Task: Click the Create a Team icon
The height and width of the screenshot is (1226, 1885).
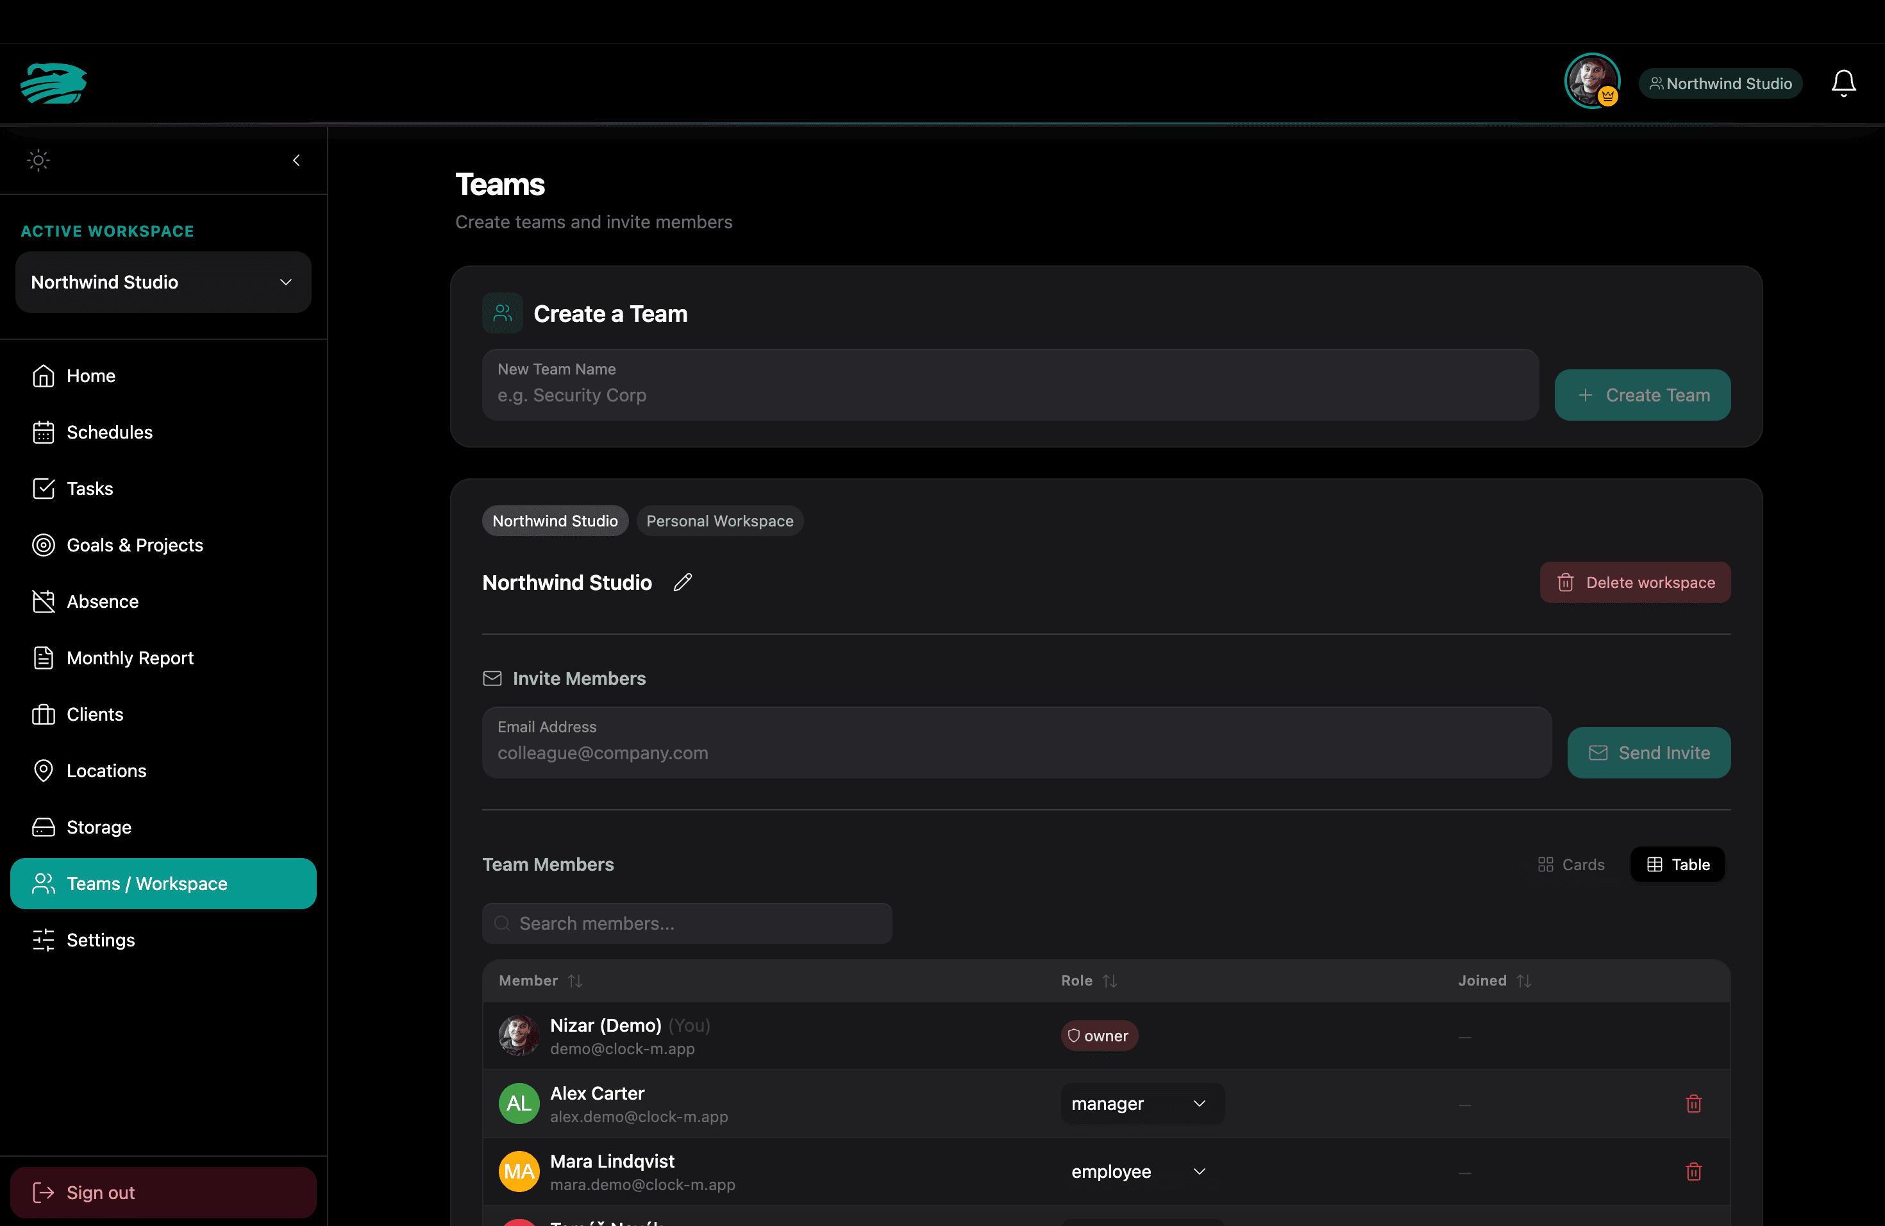Action: [x=502, y=313]
